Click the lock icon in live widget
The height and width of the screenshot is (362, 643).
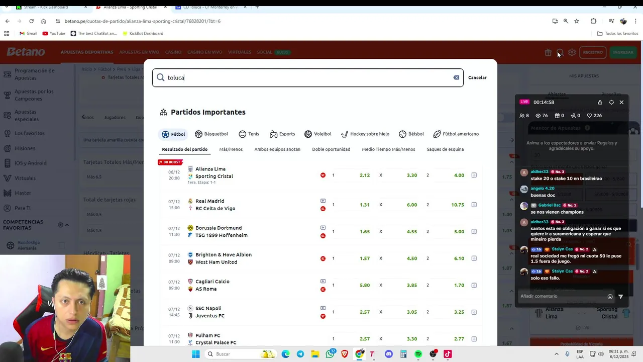pos(600,102)
